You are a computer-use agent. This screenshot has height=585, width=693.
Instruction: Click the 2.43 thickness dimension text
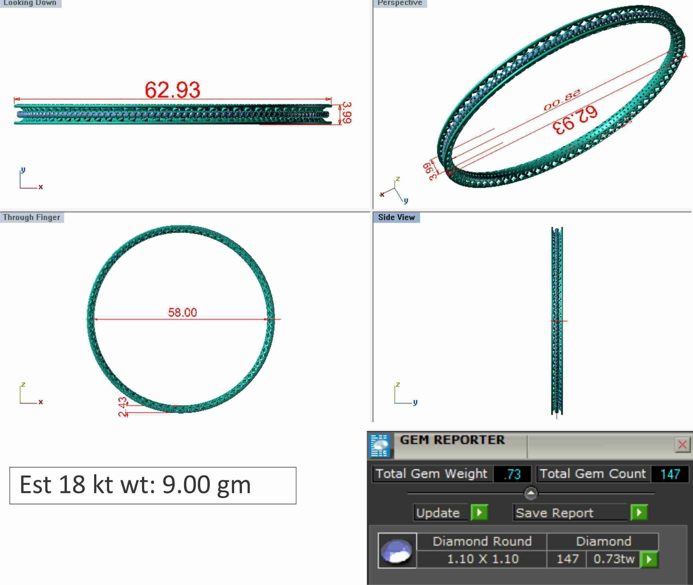pyautogui.click(x=123, y=407)
